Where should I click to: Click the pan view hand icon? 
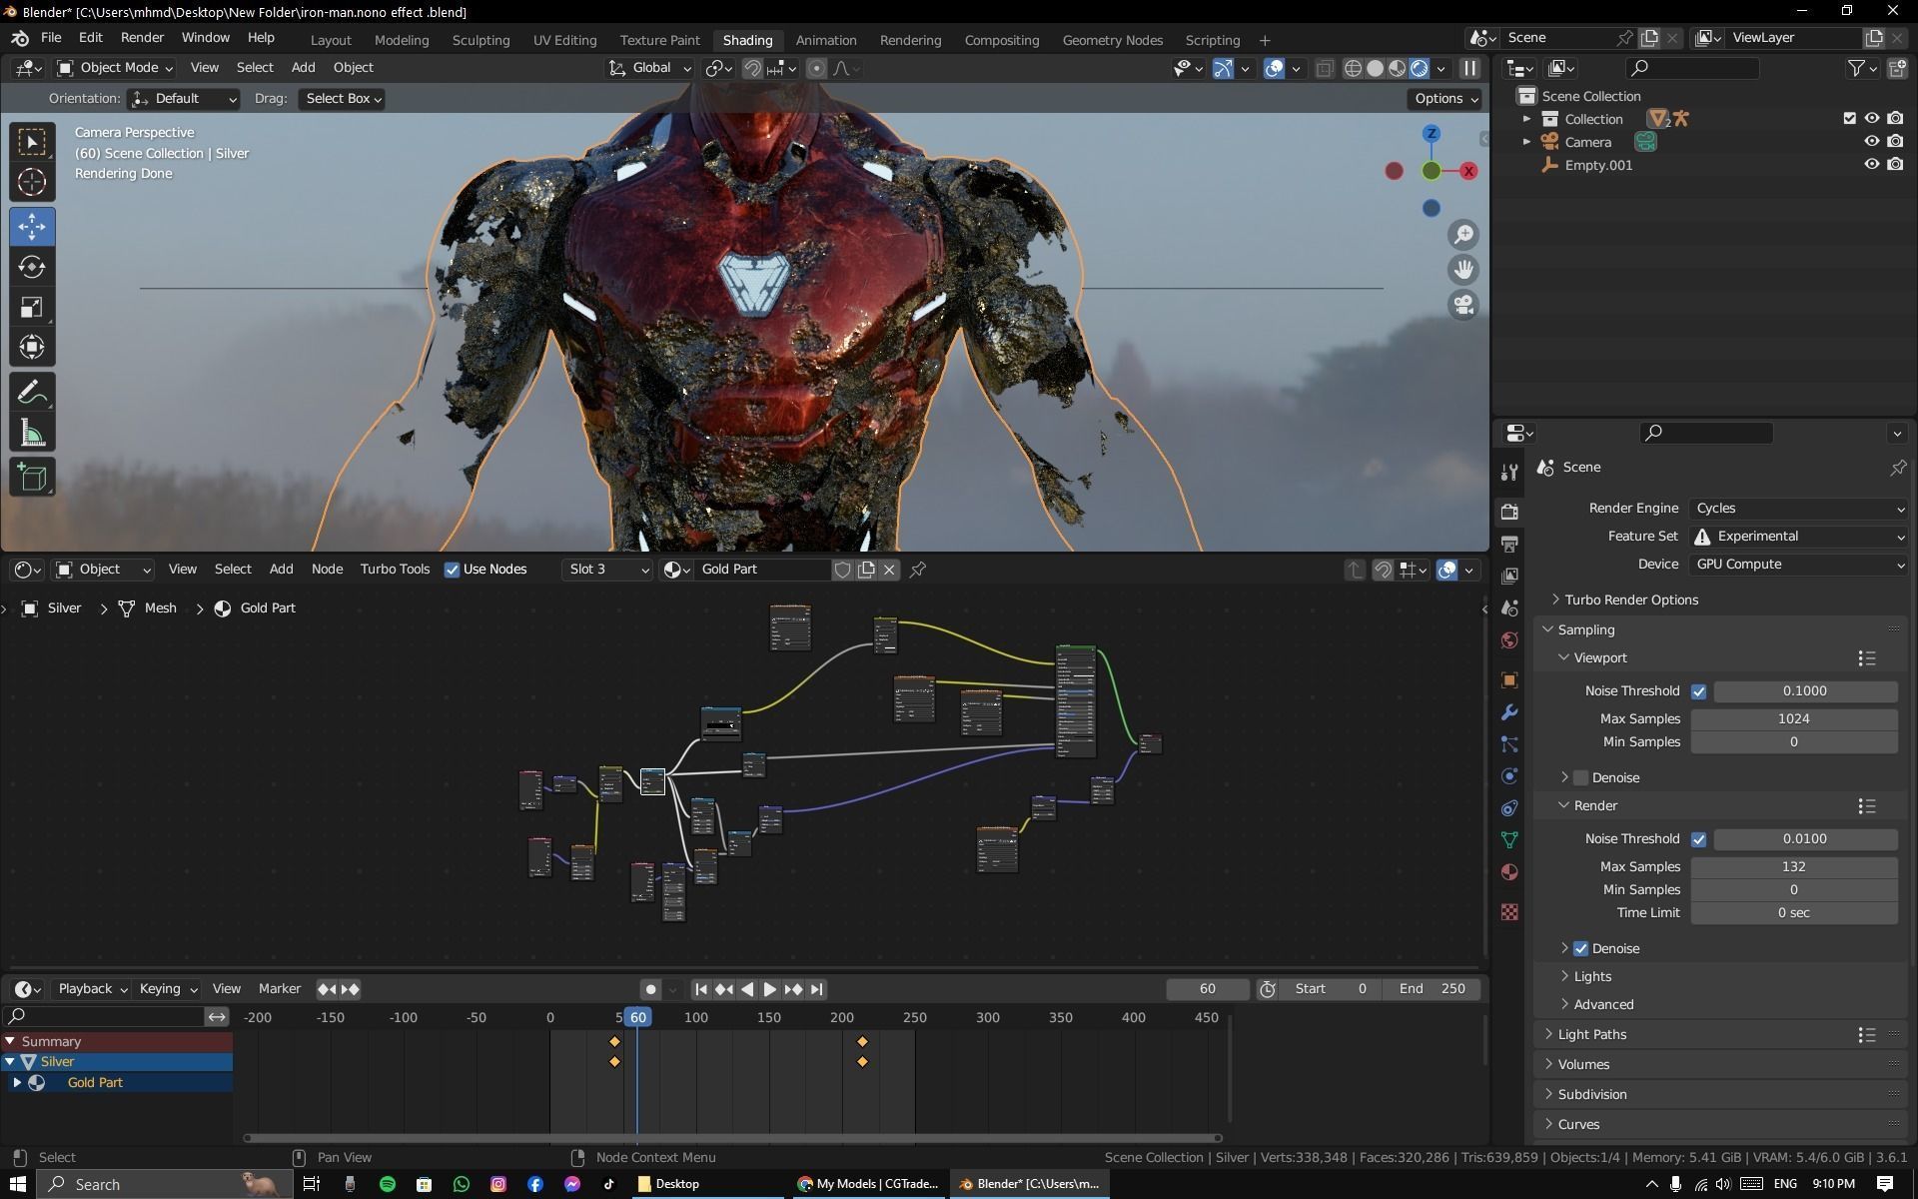click(1463, 270)
